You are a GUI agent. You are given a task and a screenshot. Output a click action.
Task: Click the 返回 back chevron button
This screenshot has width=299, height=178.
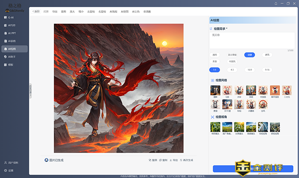pyautogui.click(x=36, y=11)
